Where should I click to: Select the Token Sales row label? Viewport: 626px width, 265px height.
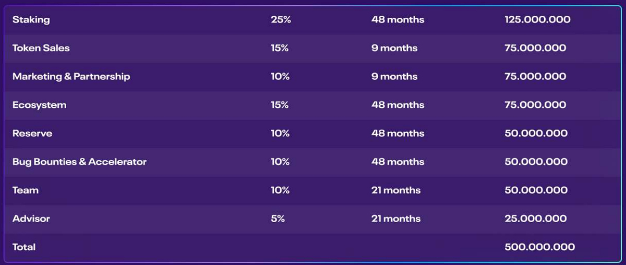pyautogui.click(x=41, y=48)
